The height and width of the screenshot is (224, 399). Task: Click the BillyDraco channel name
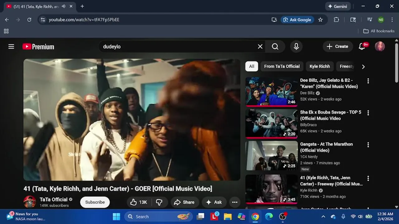tap(308, 125)
